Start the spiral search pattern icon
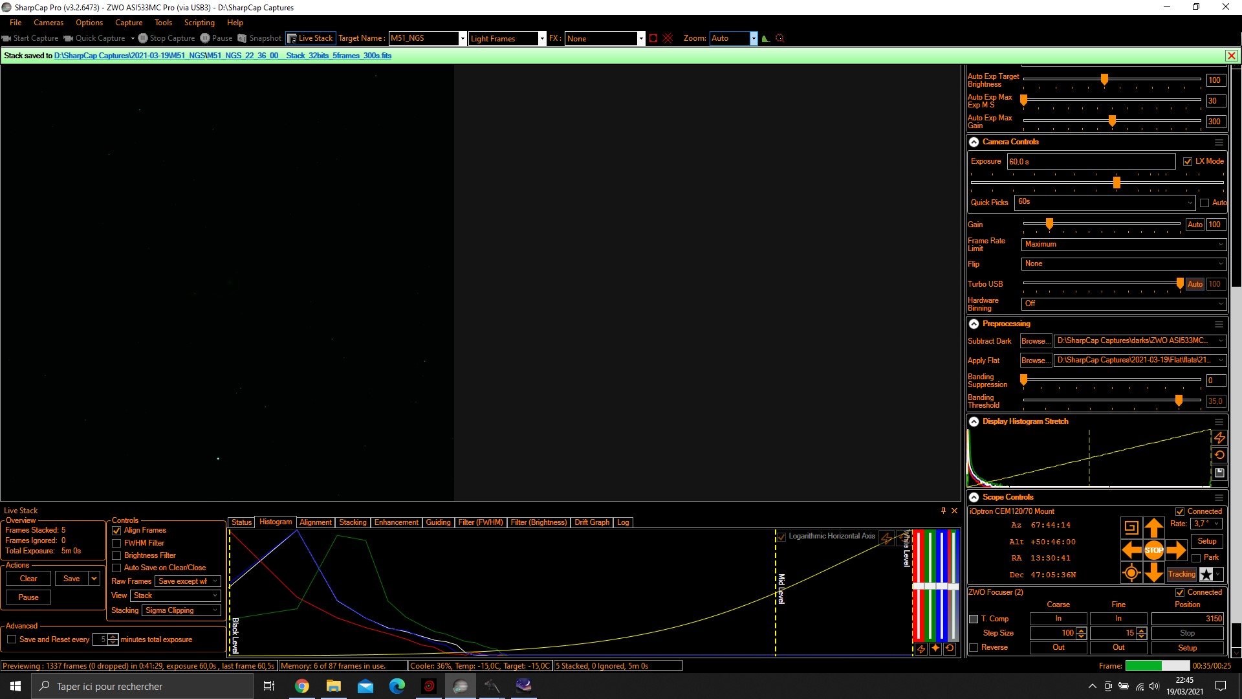Screen dimensions: 1242x699 (x=1131, y=527)
